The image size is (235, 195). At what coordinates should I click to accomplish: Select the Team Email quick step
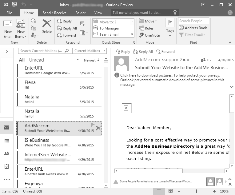click(111, 34)
